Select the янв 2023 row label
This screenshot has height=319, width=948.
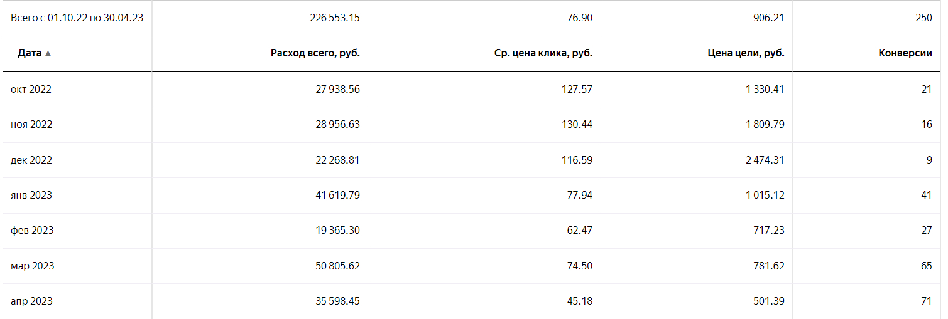coord(31,195)
